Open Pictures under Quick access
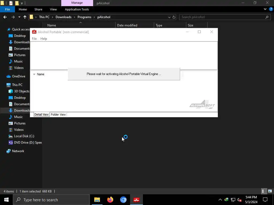Viewport: 274px width, 205px height. 17,55
